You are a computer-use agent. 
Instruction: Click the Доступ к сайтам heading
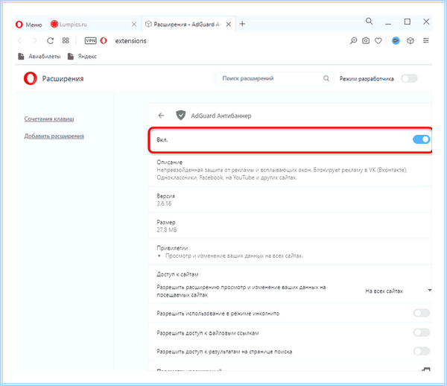(x=177, y=274)
